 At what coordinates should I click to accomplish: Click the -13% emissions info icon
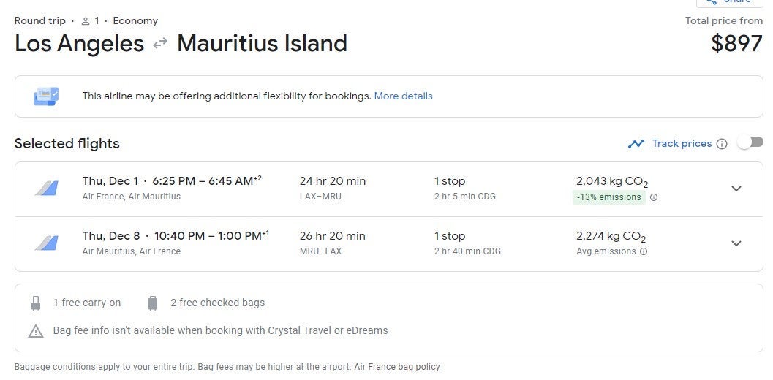(x=654, y=197)
